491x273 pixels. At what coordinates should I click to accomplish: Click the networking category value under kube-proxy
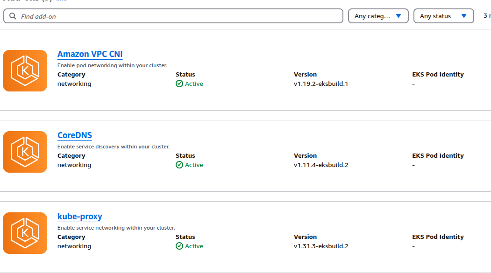[x=74, y=246]
